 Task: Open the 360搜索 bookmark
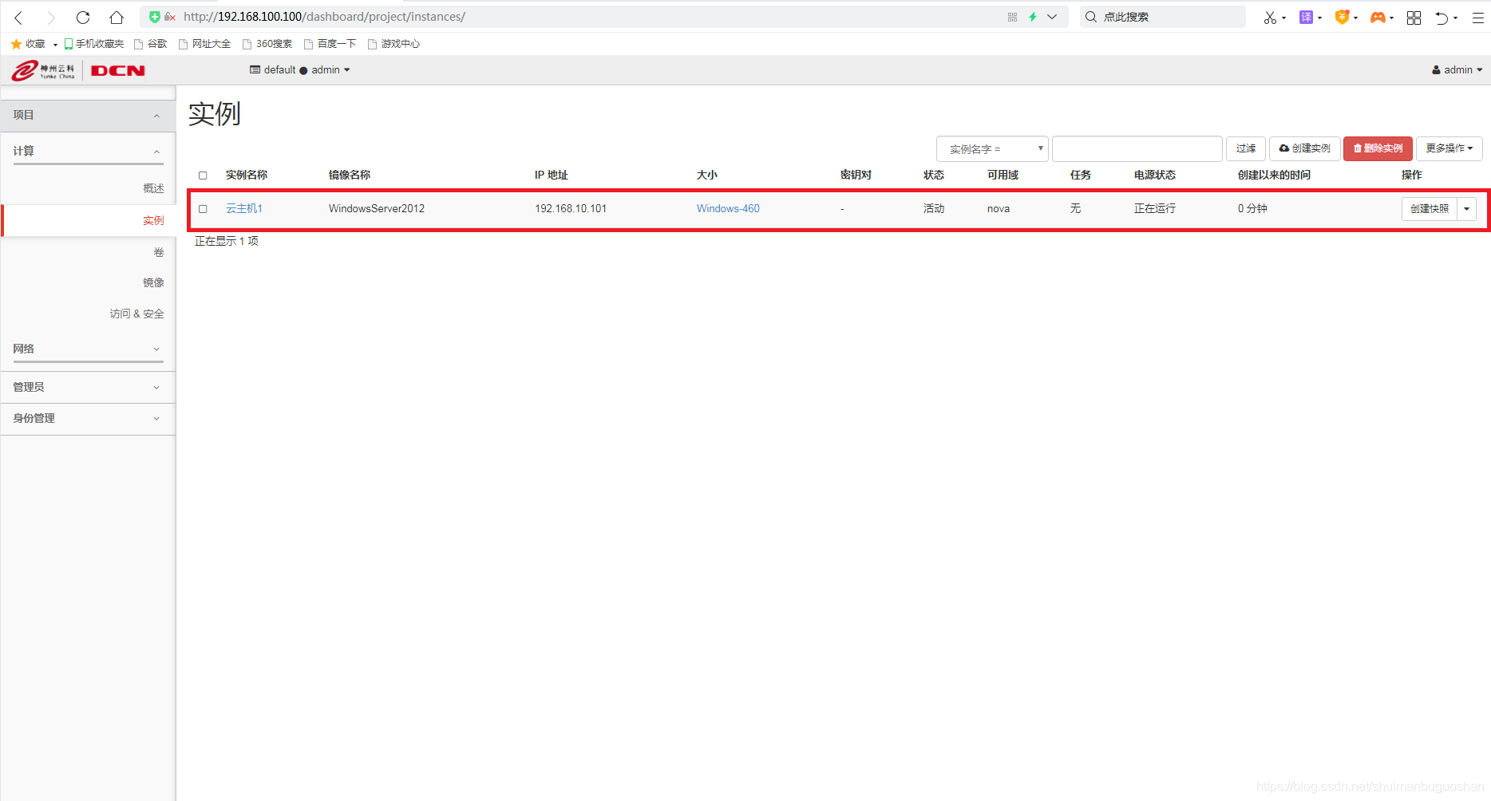267,44
